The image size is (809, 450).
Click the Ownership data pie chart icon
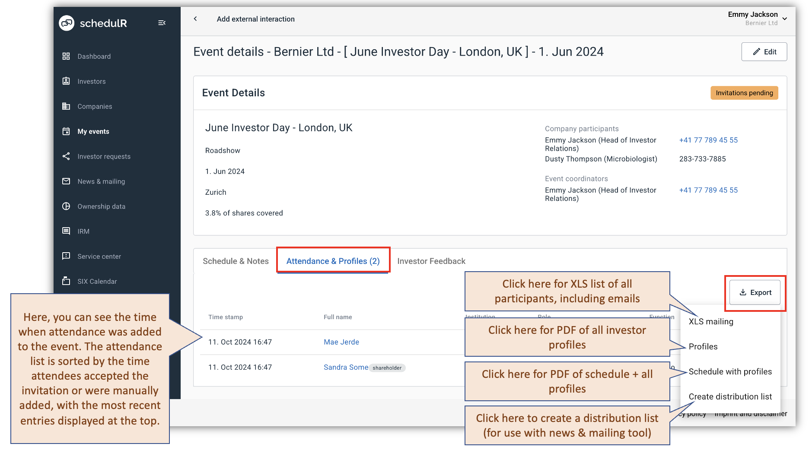click(66, 206)
